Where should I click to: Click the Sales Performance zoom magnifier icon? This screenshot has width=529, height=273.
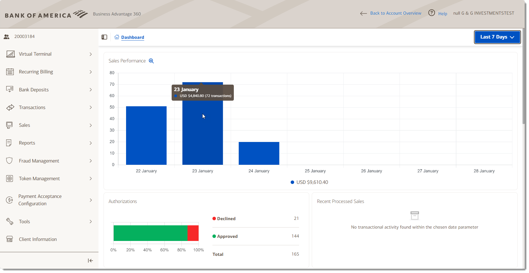[x=151, y=61]
